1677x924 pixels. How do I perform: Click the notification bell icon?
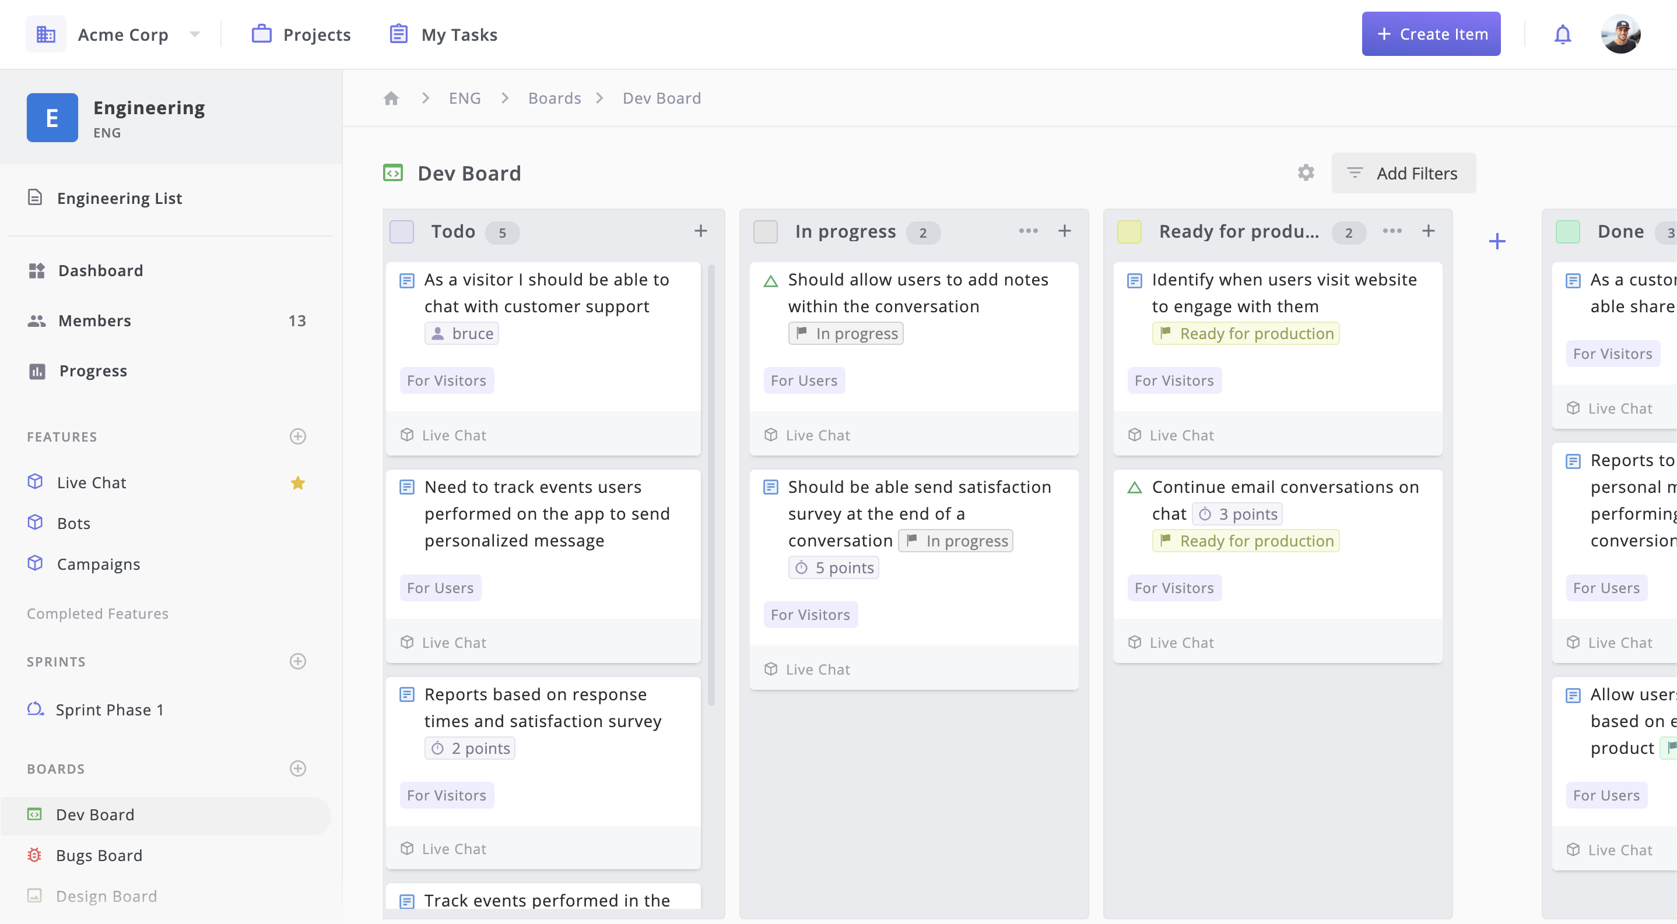1563,34
